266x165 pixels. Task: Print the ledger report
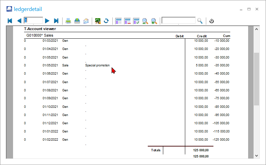point(68,21)
